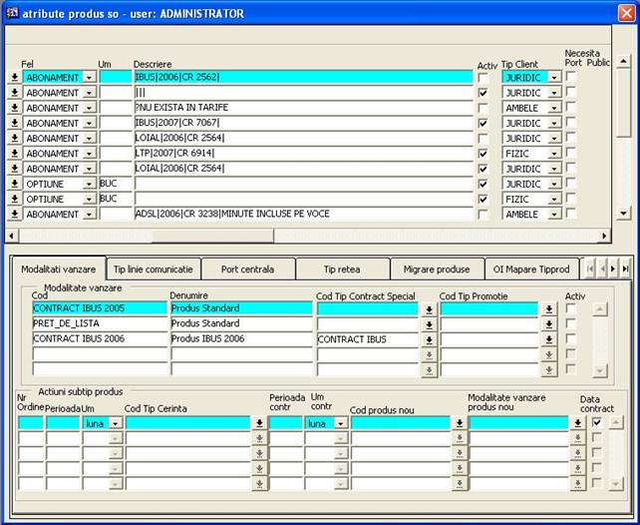Toggle Activ checkbox for LTP|2007|CR 6914 row
This screenshot has width=640, height=525.
click(483, 154)
